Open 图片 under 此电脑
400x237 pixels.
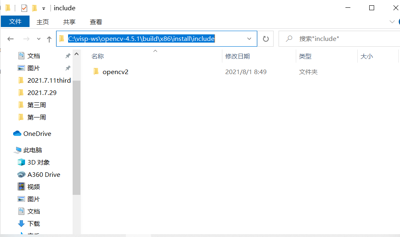coord(33,199)
